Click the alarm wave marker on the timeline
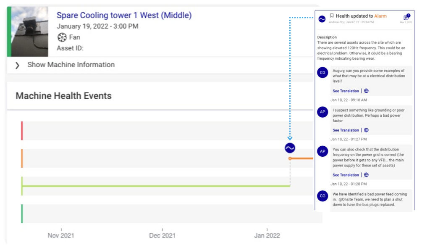Viewport: 430px width, 248px height. point(290,148)
